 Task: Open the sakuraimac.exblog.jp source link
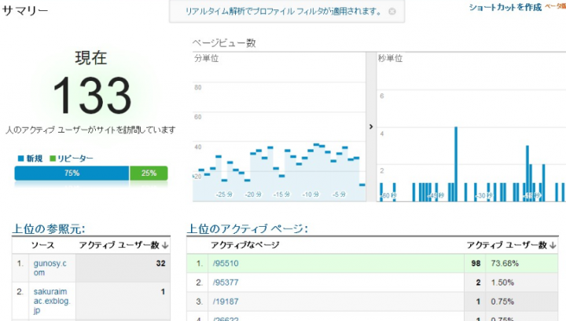pyautogui.click(x=52, y=301)
